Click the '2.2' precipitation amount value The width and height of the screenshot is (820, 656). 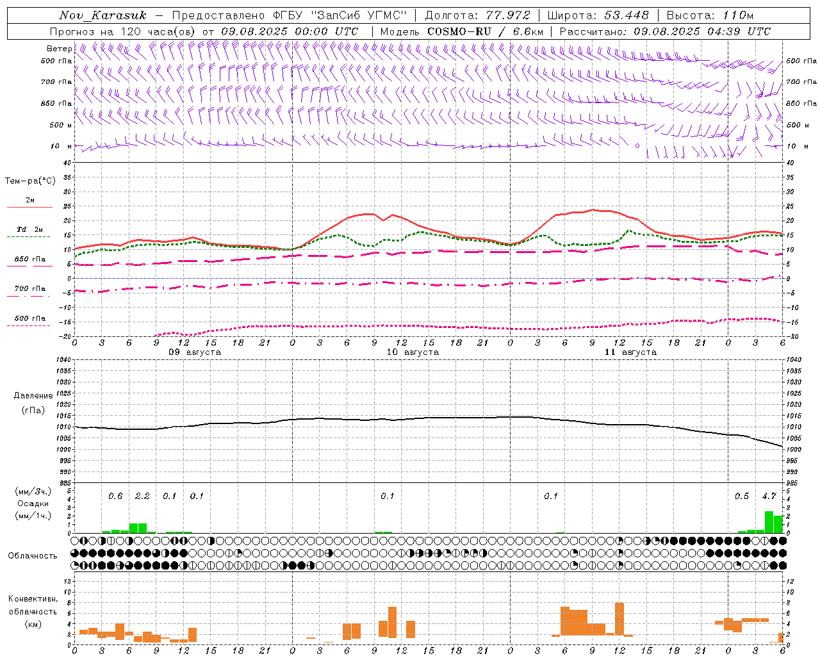[142, 496]
